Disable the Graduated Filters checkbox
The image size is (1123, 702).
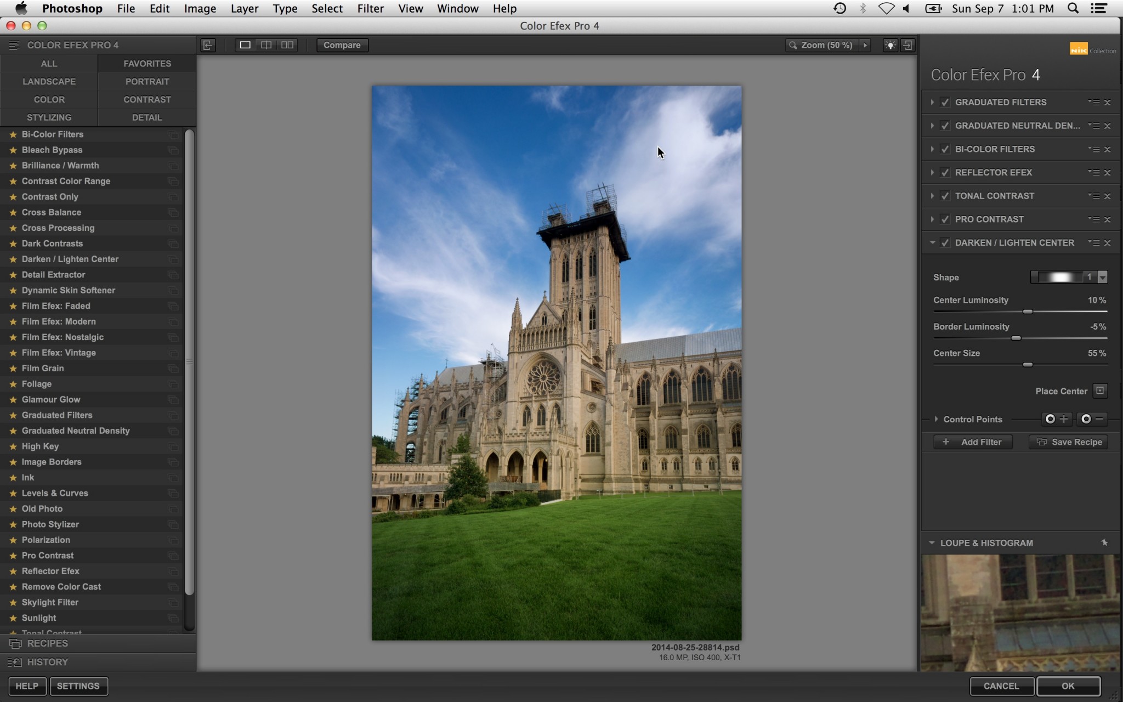click(945, 103)
